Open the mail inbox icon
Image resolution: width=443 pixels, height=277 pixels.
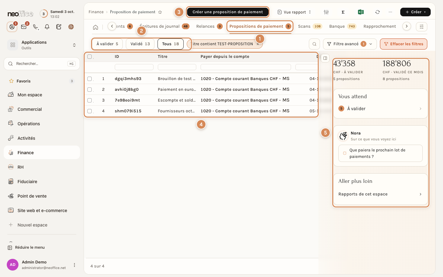point(24,27)
